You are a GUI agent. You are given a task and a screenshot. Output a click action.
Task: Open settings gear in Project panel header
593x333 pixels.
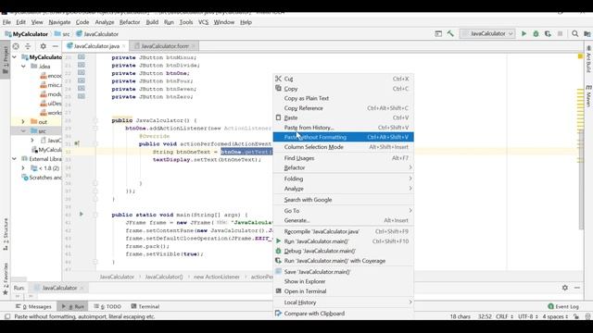click(44, 46)
